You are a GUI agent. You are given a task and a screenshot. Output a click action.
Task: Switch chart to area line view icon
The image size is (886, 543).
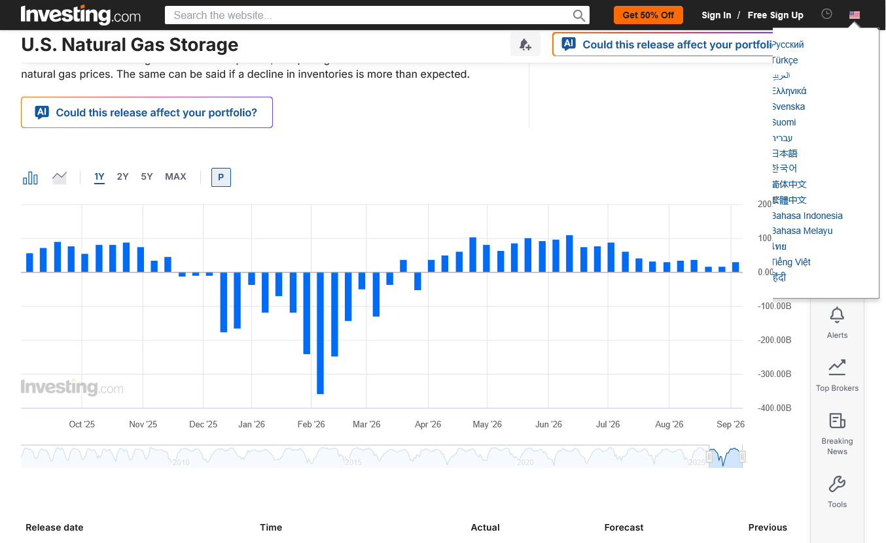[x=60, y=178]
